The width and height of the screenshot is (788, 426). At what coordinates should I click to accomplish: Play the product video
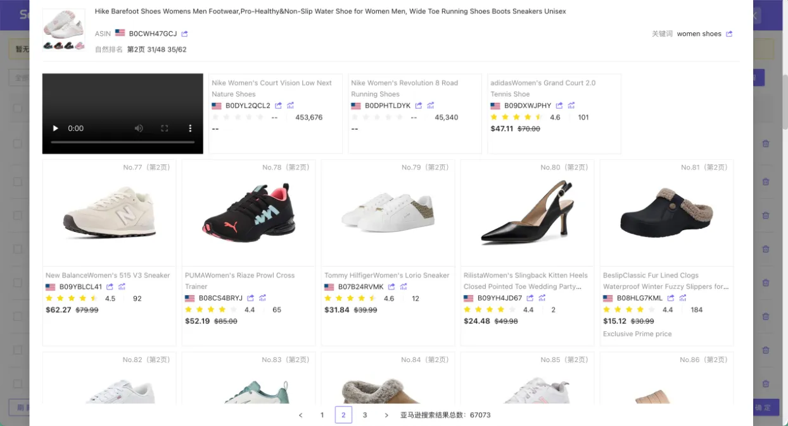[x=56, y=128]
